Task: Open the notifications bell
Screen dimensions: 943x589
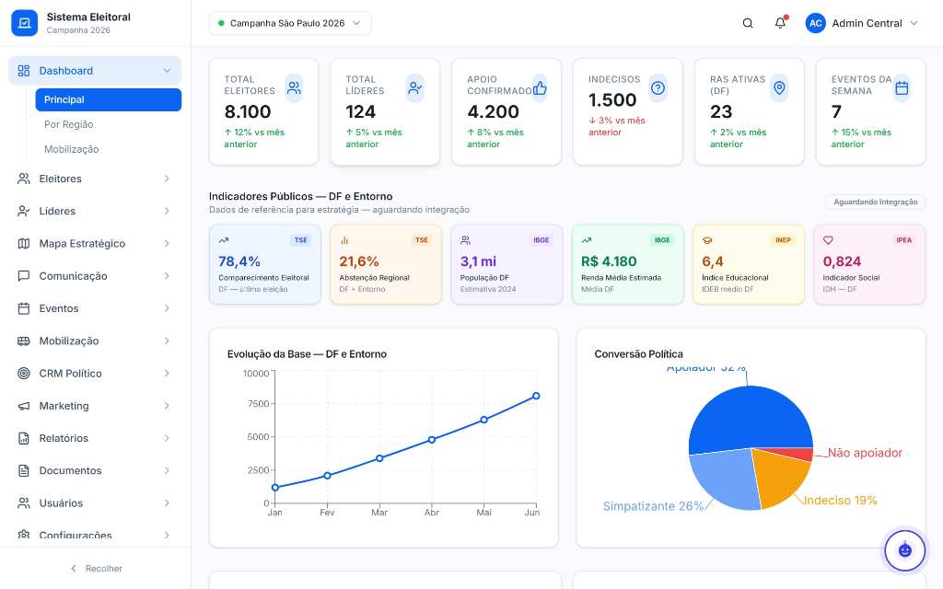Action: 780,23
